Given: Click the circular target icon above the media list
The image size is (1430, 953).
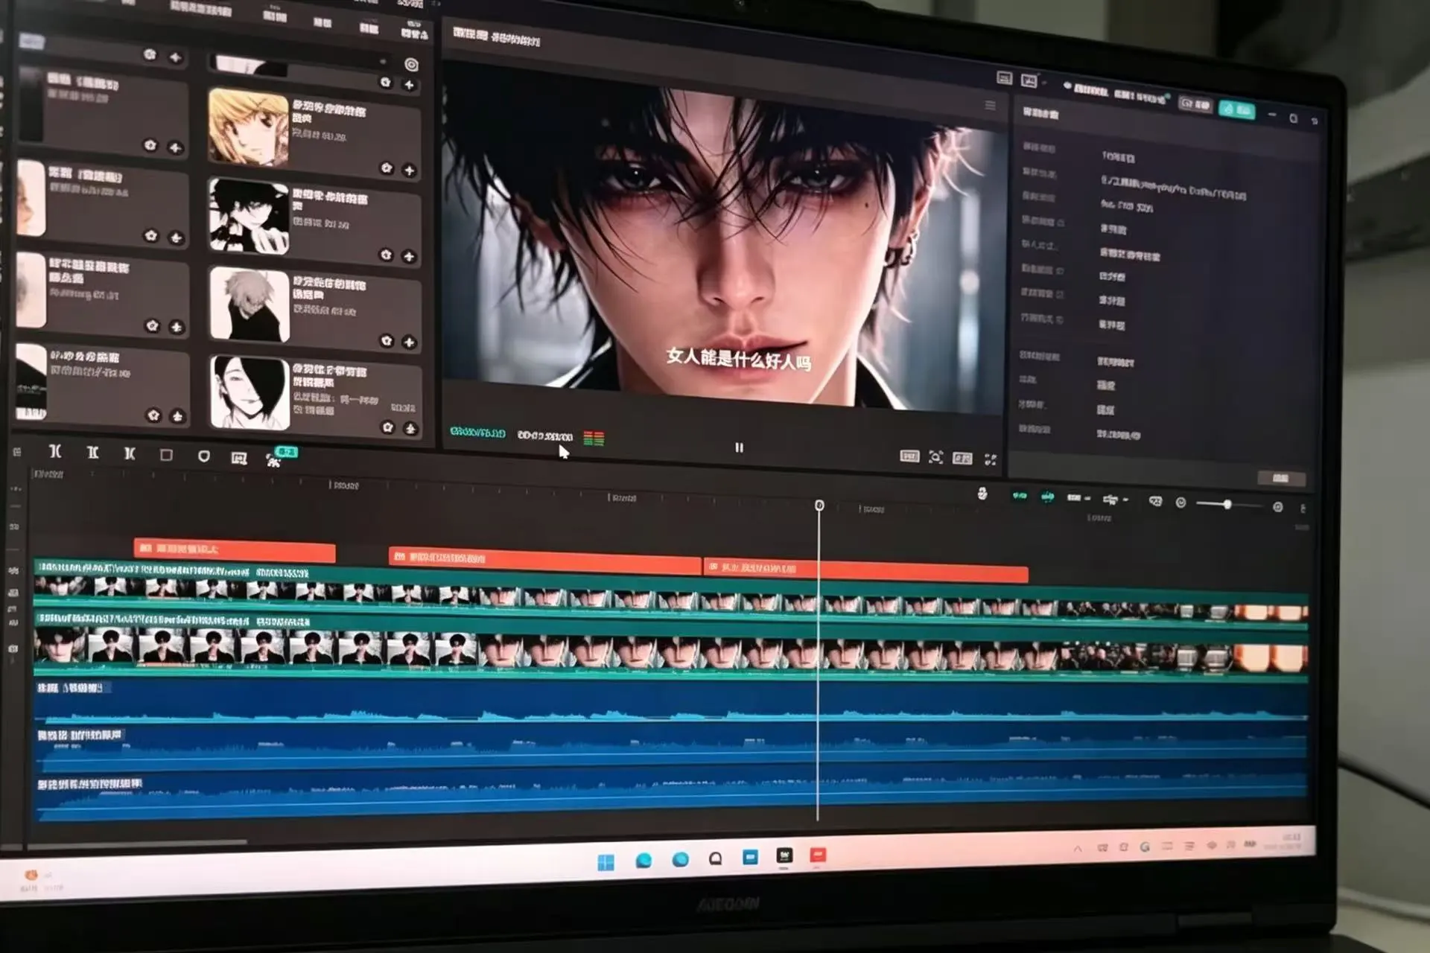Looking at the screenshot, I should click(411, 65).
